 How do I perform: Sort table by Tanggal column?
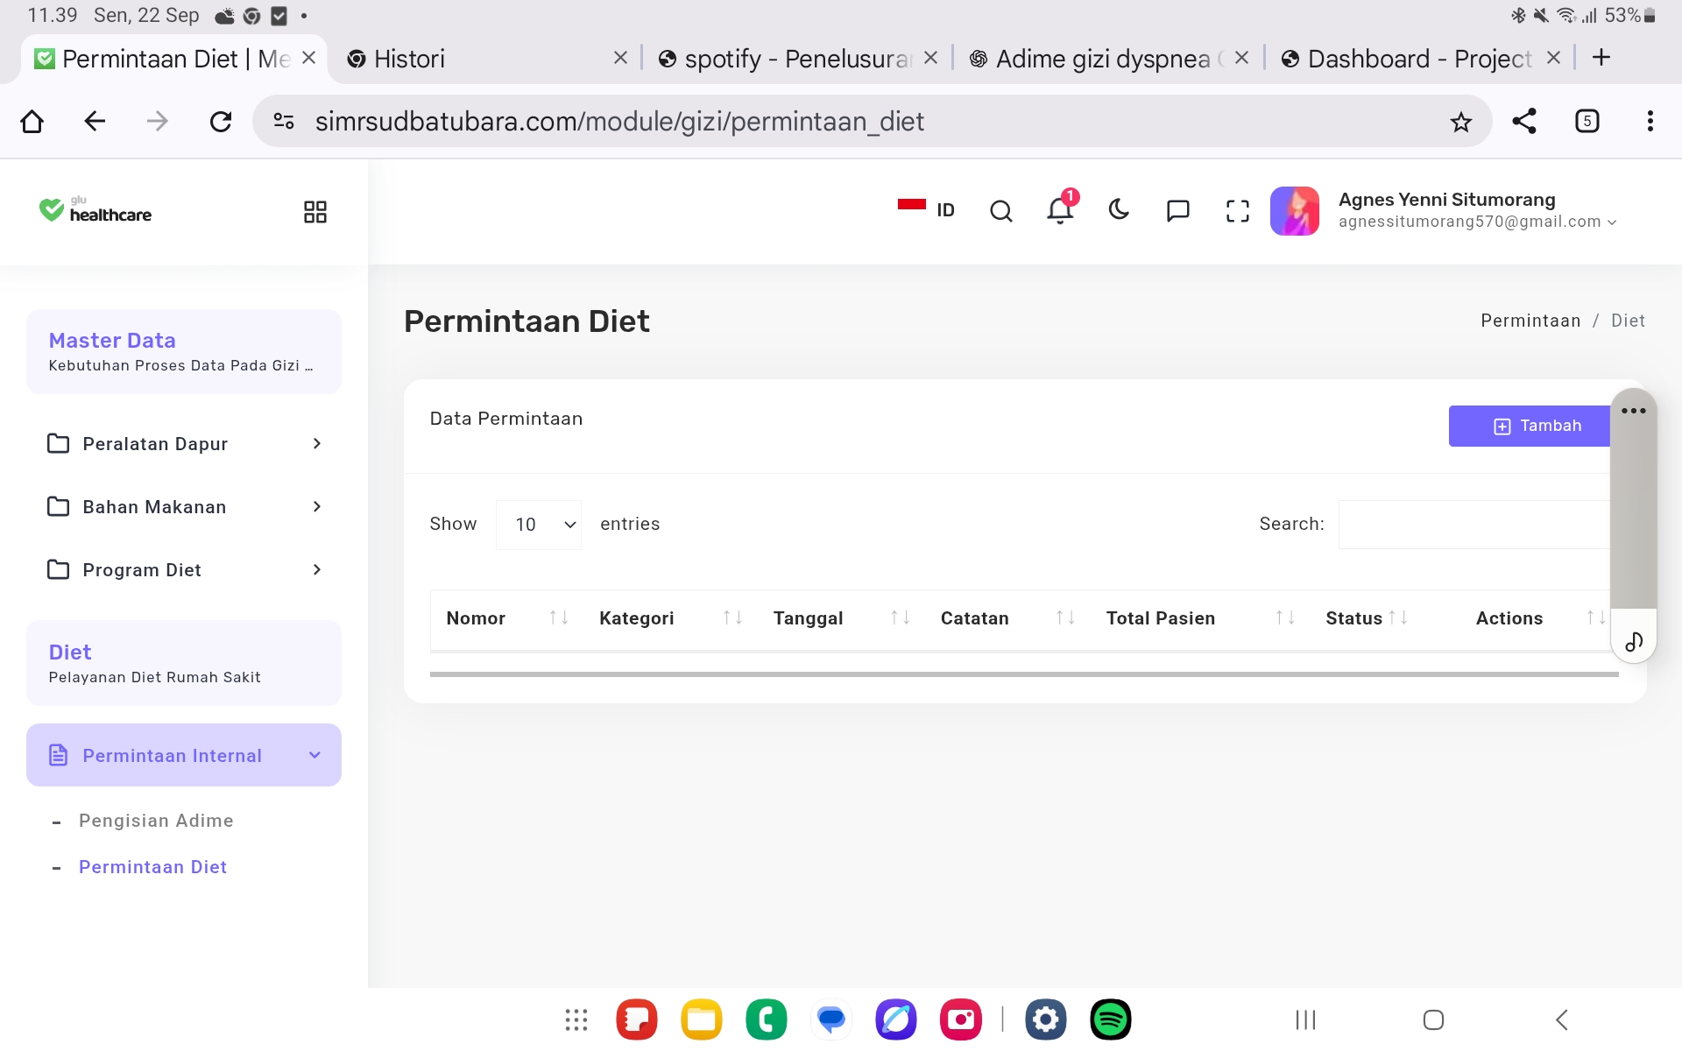841,618
